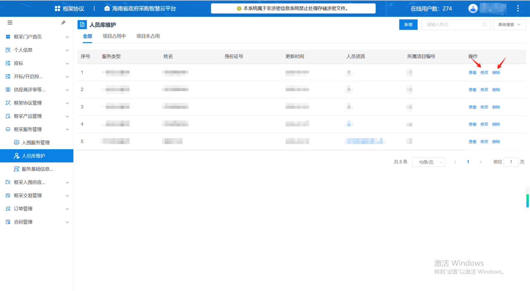Viewport: 530px width, 291px height.
Task: Click the warning icon in the notice banner
Action: (x=239, y=8)
